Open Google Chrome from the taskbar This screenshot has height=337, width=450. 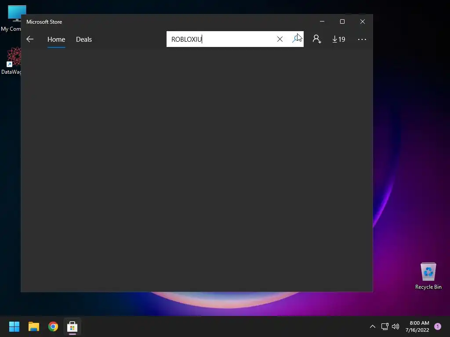click(53, 326)
